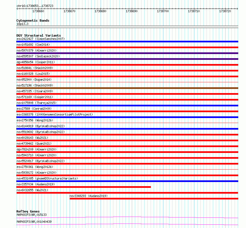Select variant label nsv952900 (Dogan2014)
The image size is (246, 228).
tap(34, 80)
